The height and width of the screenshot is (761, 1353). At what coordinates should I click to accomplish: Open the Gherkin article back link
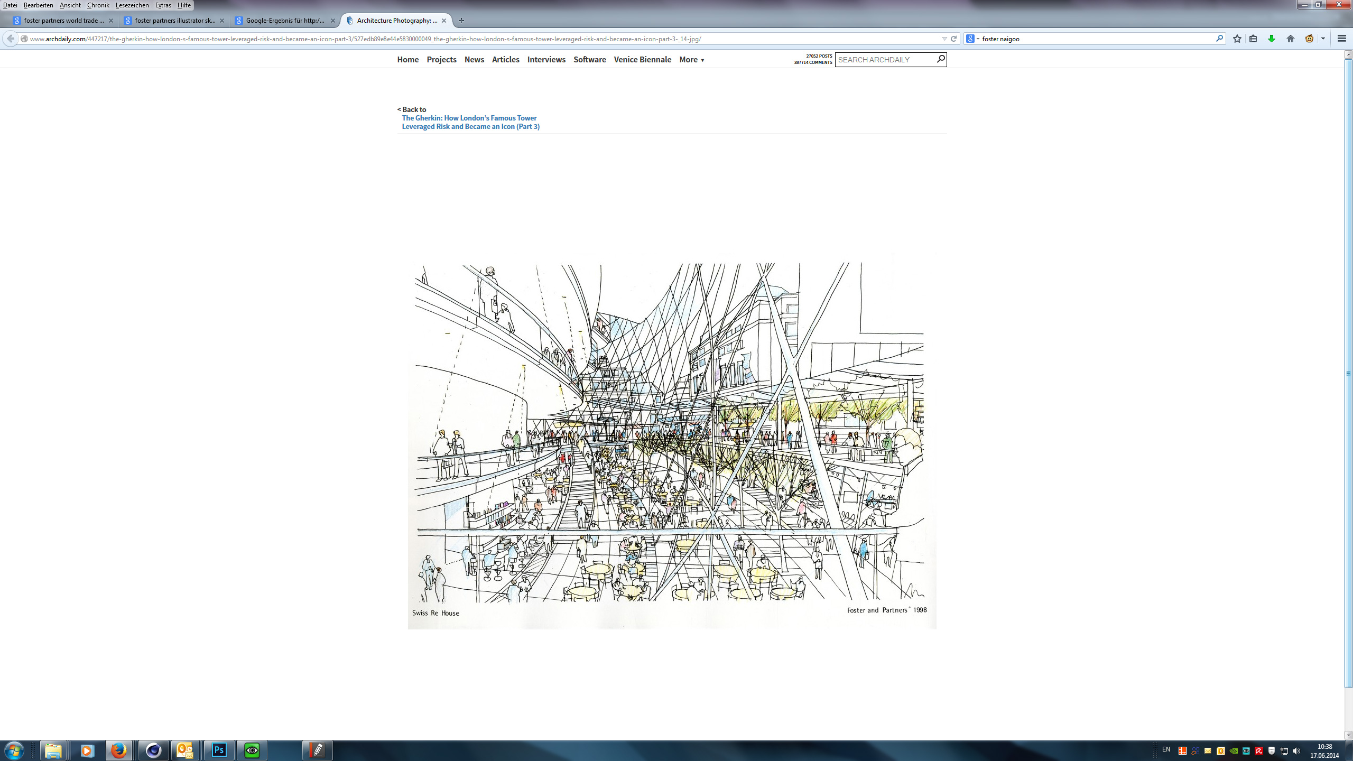(470, 122)
